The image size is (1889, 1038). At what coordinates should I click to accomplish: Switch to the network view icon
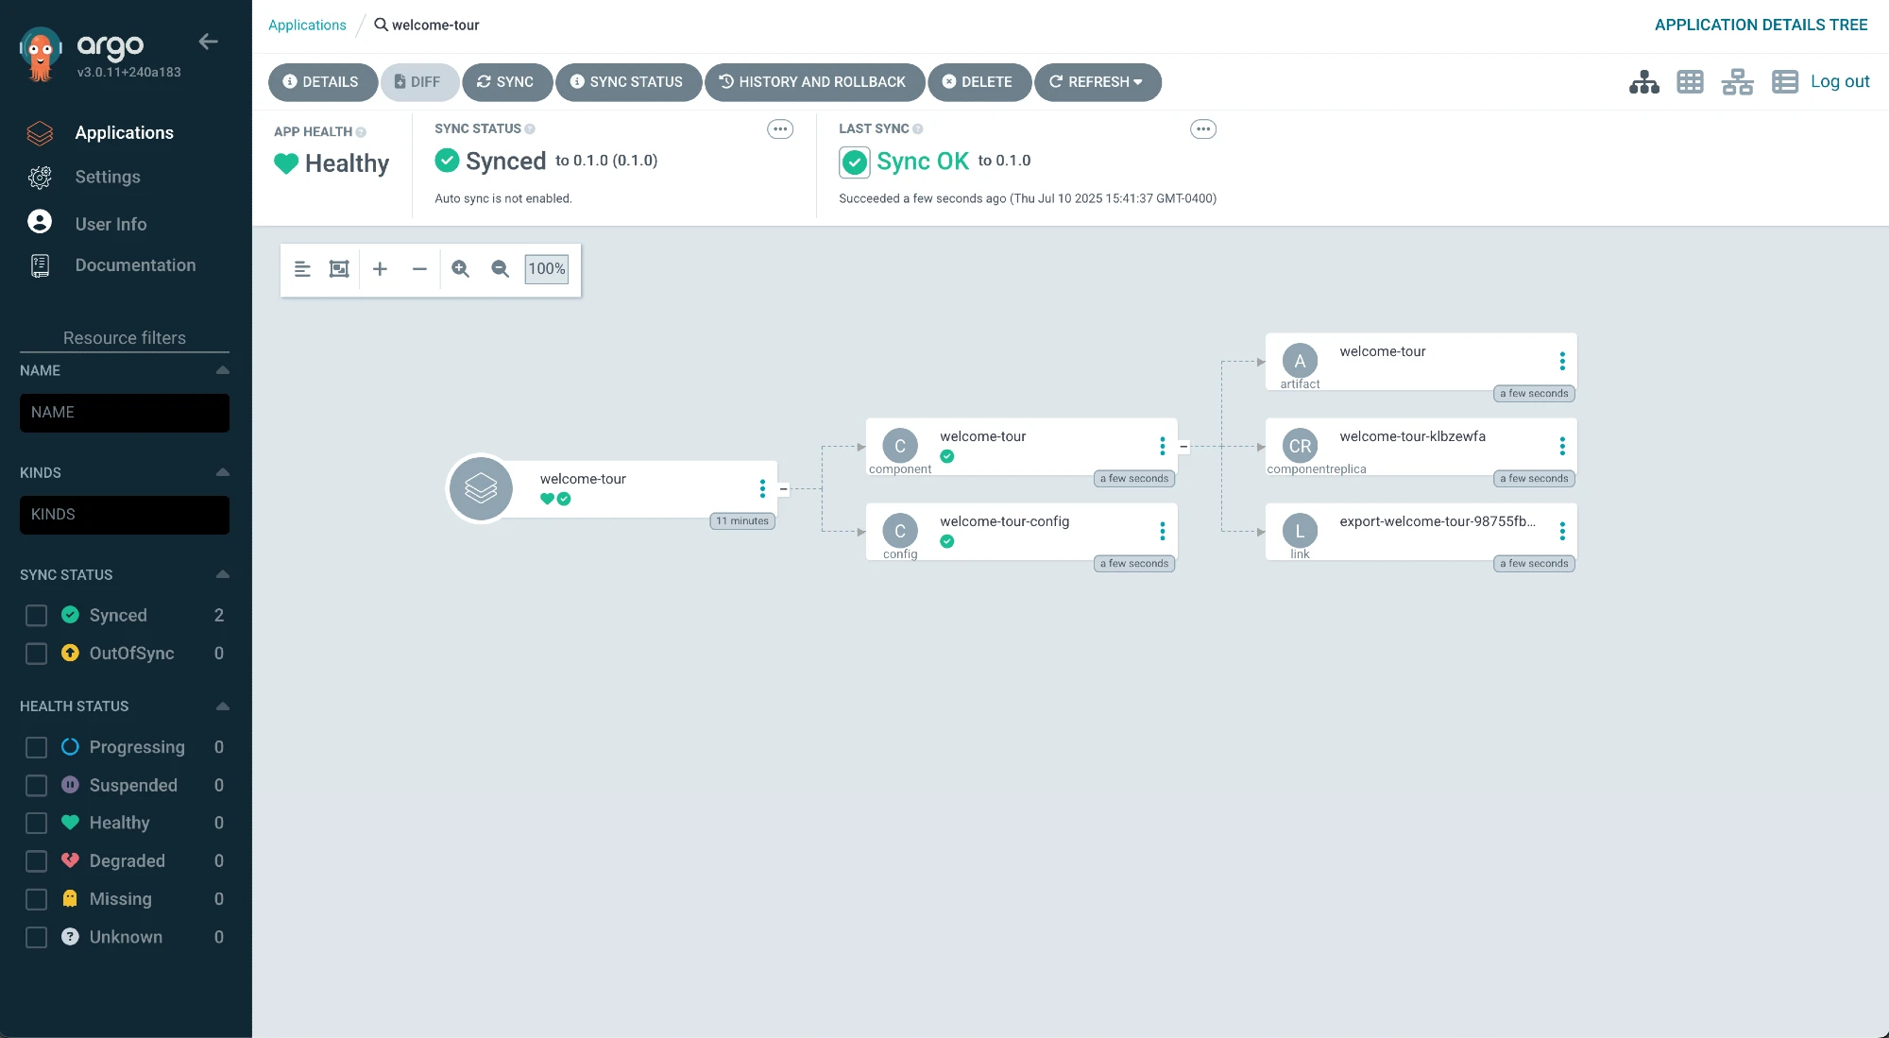point(1737,82)
